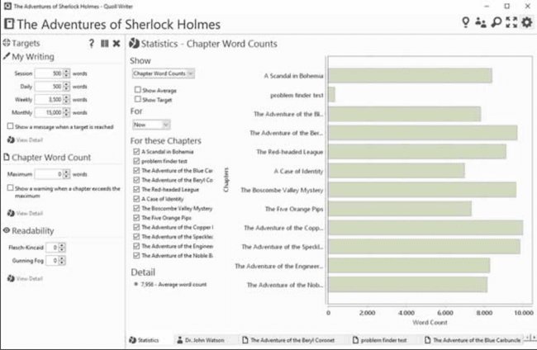
Task: Click the book icon beside the project title
Action: tap(7, 24)
